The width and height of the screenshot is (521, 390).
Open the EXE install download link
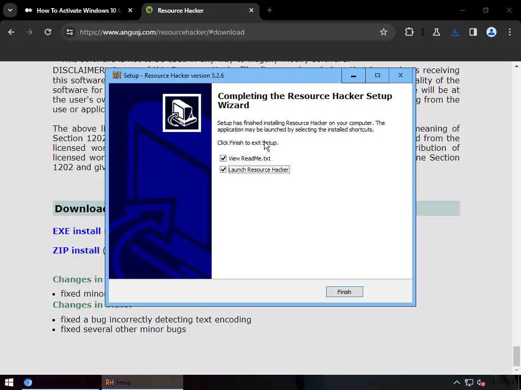77,231
